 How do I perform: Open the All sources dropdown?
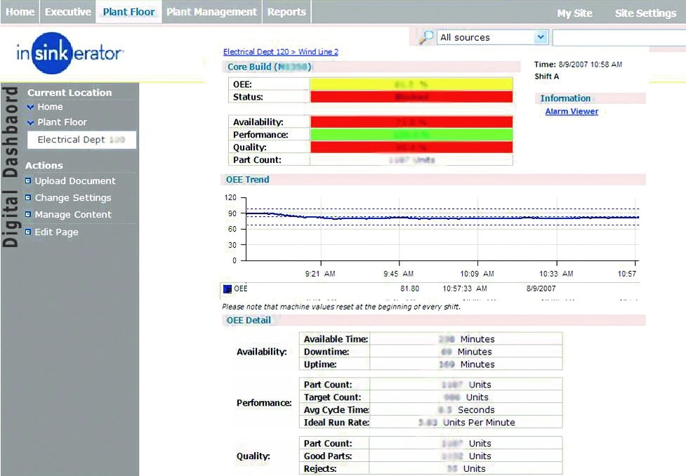540,37
